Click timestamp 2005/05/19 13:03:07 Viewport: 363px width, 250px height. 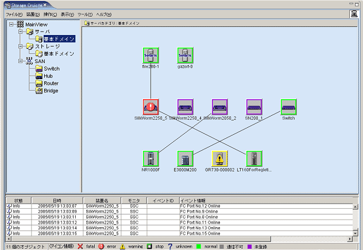57,206
